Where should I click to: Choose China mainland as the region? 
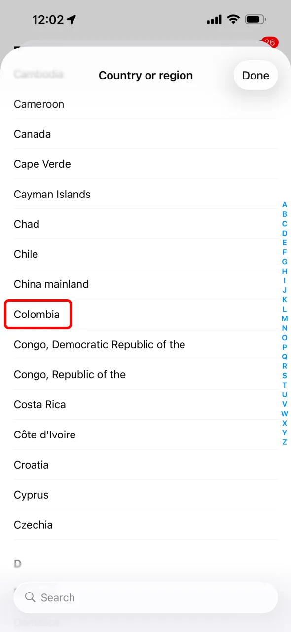51,284
